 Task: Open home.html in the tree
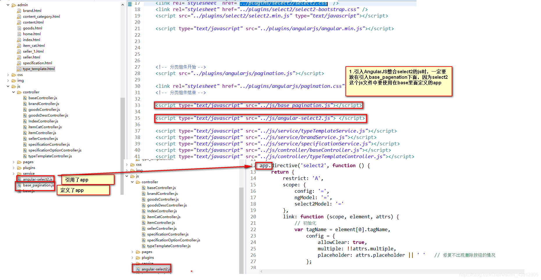32,34
